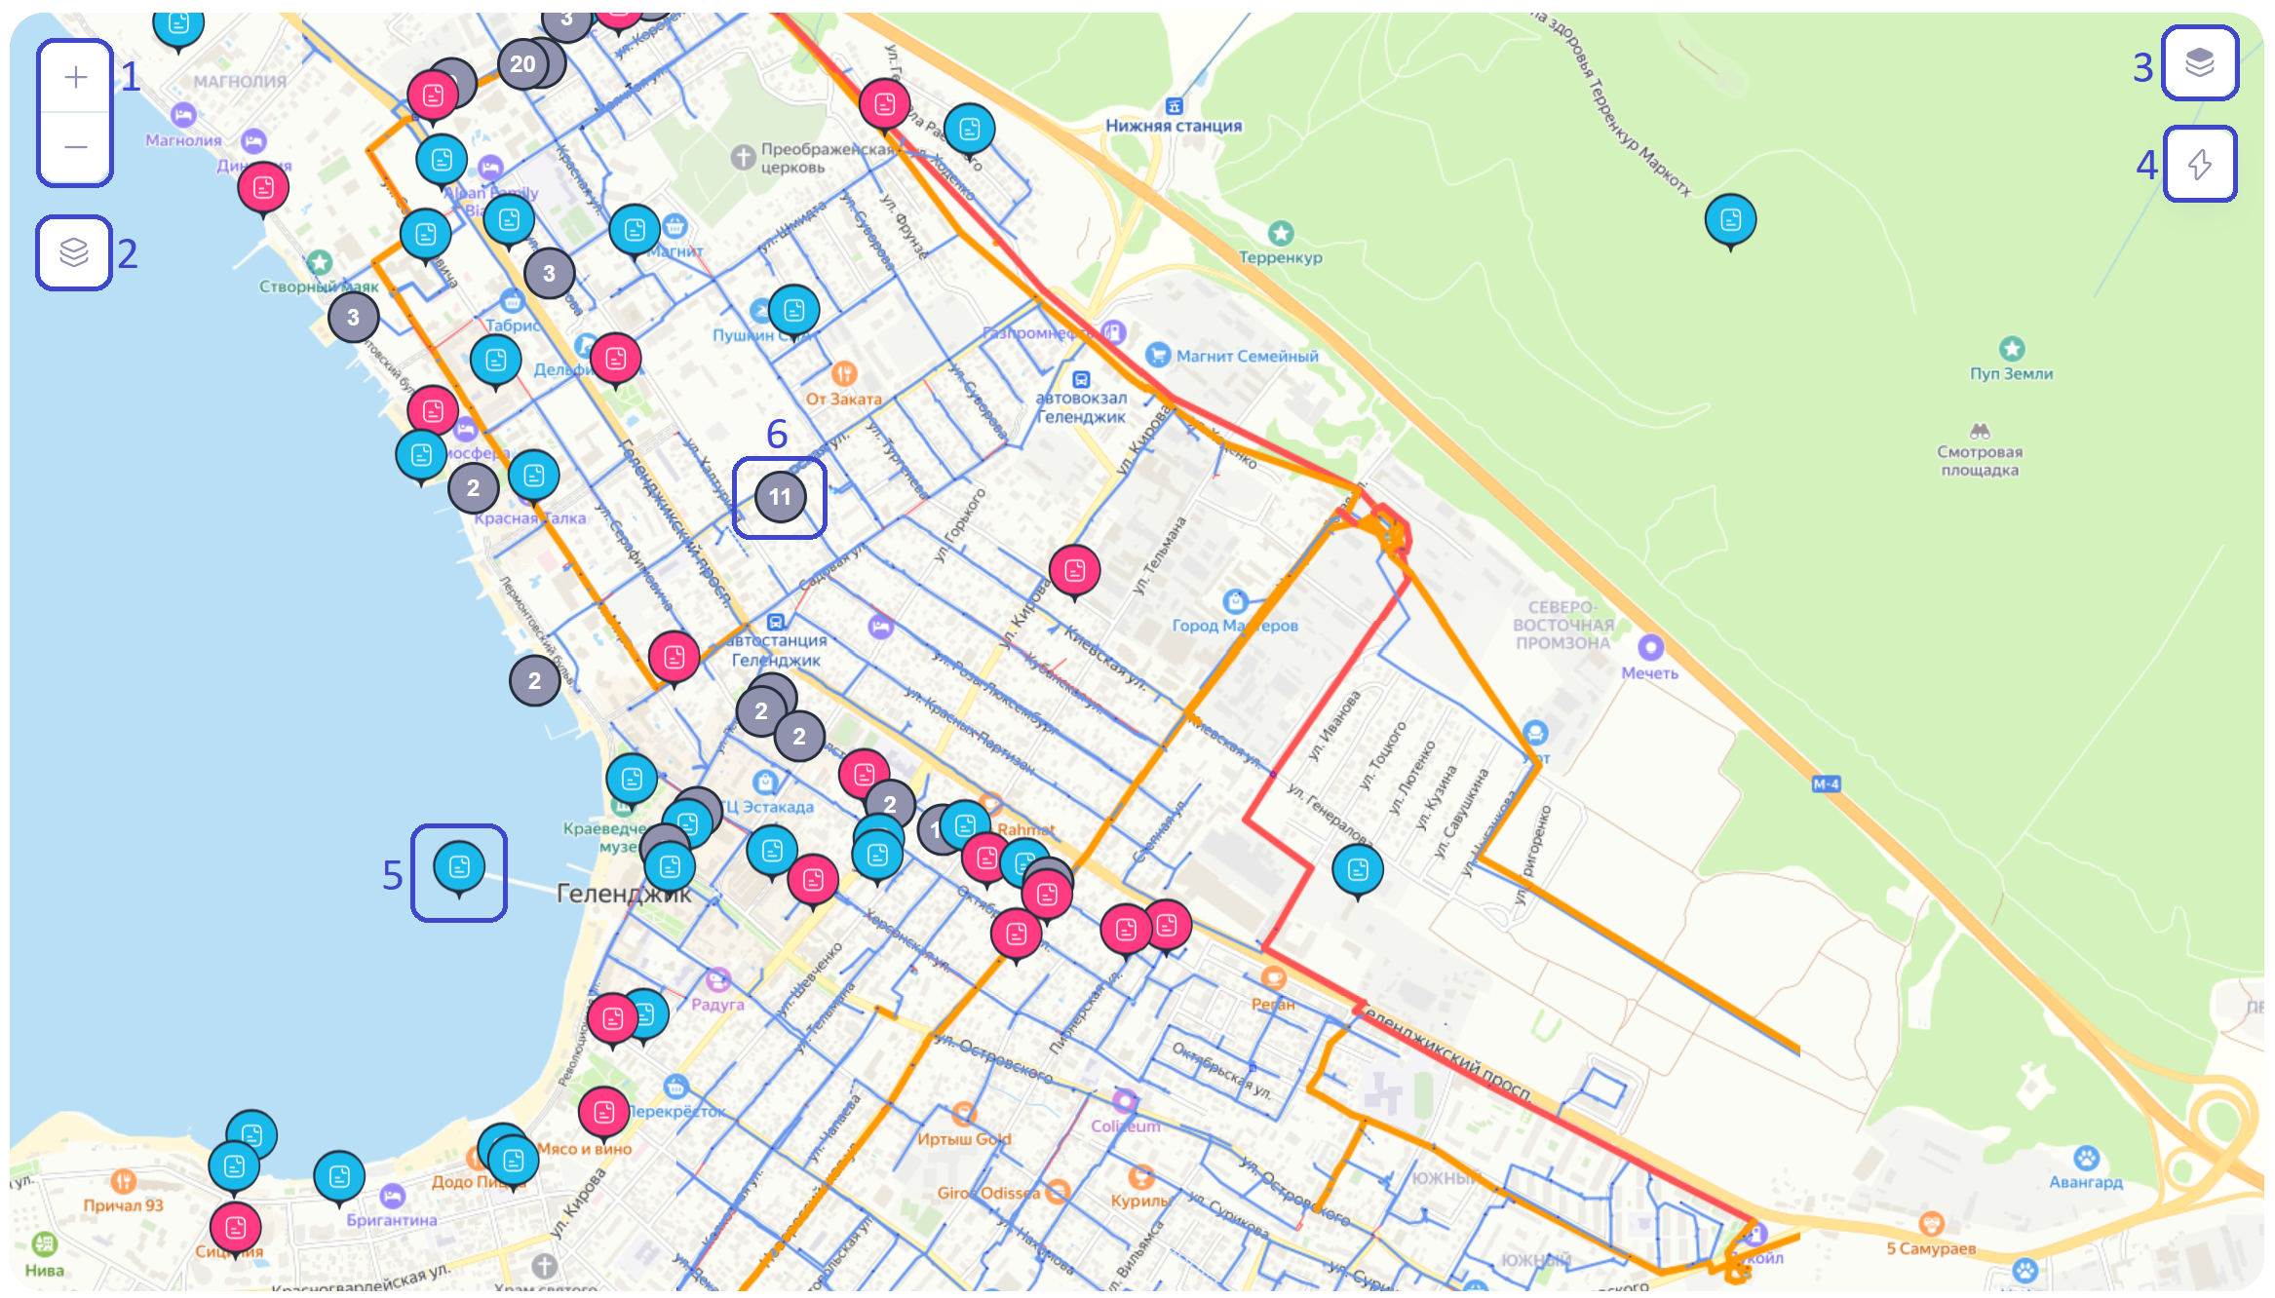This screenshot has width=2275, height=1298.
Task: Select blue marker near ул. Генералова blocks
Action: point(1357,869)
